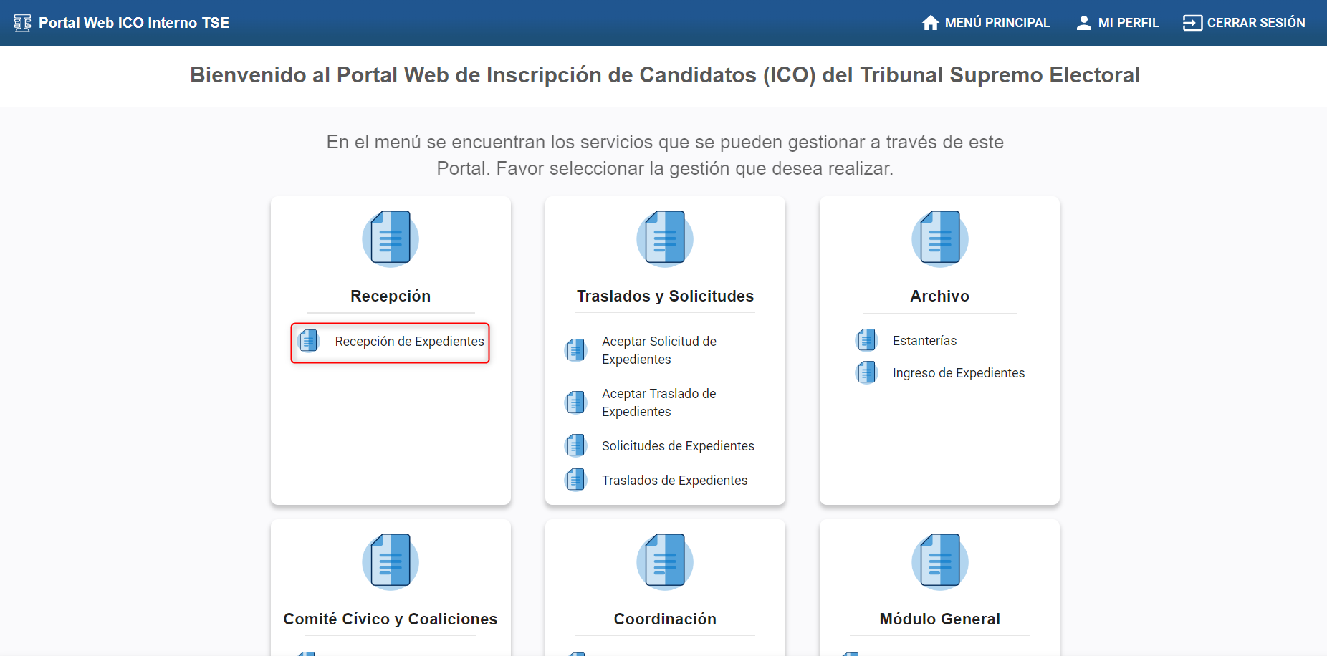Open Aceptar Solicitud de Expedientes

pos(658,350)
